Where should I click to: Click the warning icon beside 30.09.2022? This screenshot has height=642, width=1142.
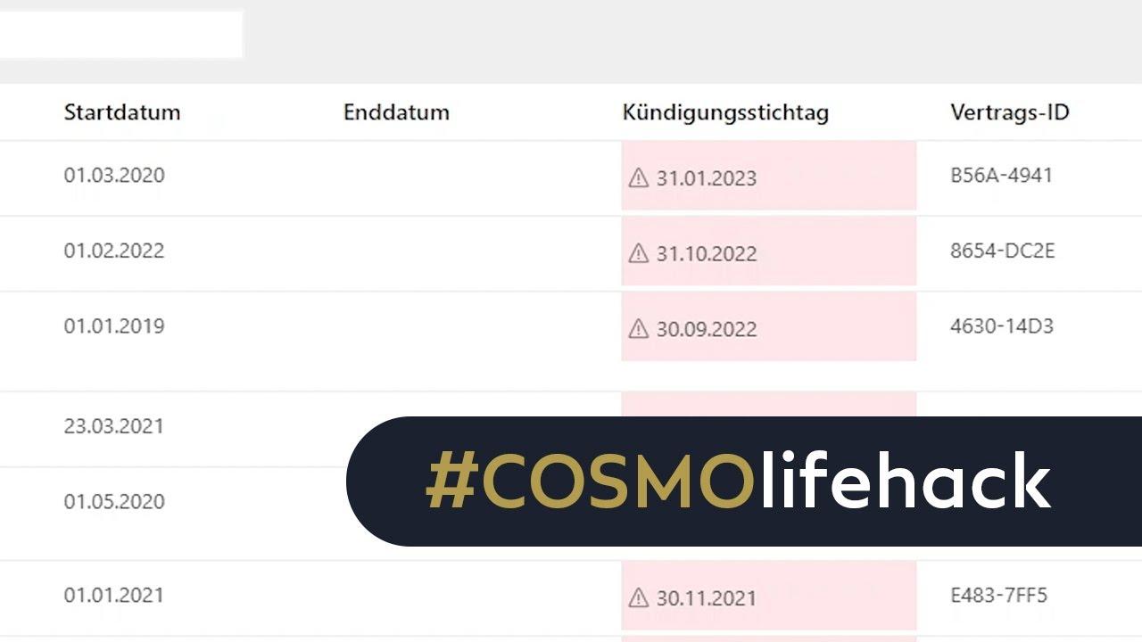638,330
